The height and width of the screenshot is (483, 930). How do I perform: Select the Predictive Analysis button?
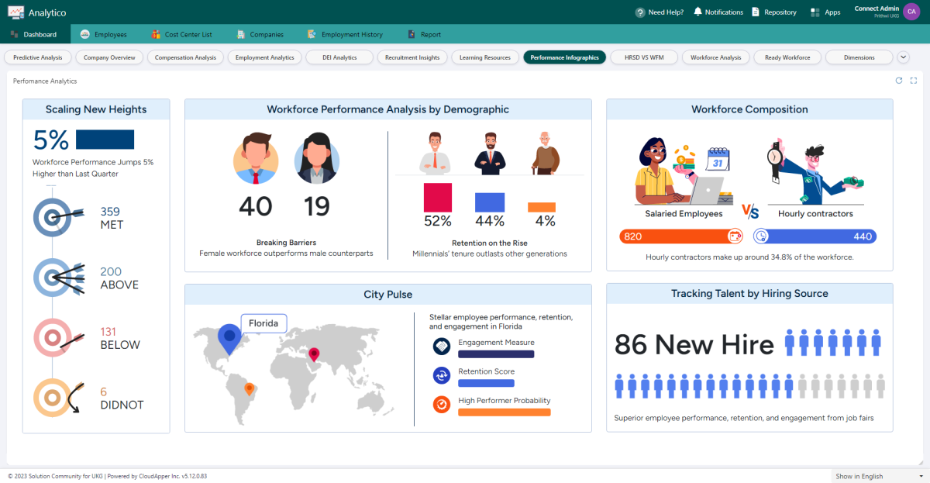[x=39, y=57]
